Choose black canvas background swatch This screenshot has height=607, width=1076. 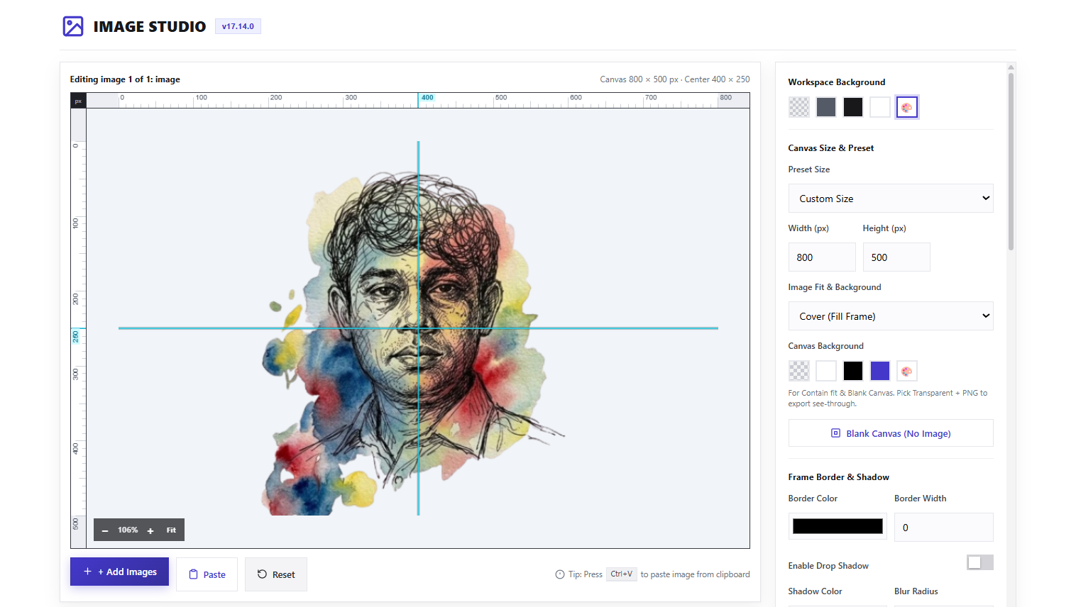click(853, 371)
